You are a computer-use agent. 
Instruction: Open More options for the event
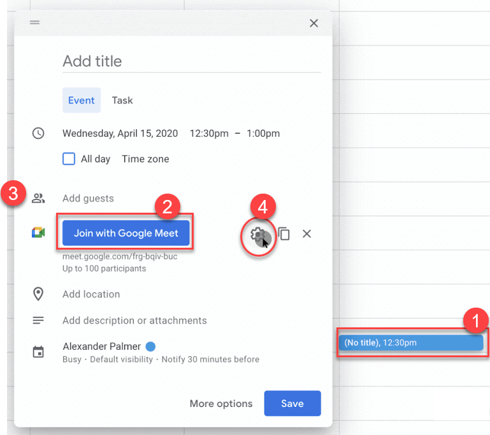(x=221, y=403)
